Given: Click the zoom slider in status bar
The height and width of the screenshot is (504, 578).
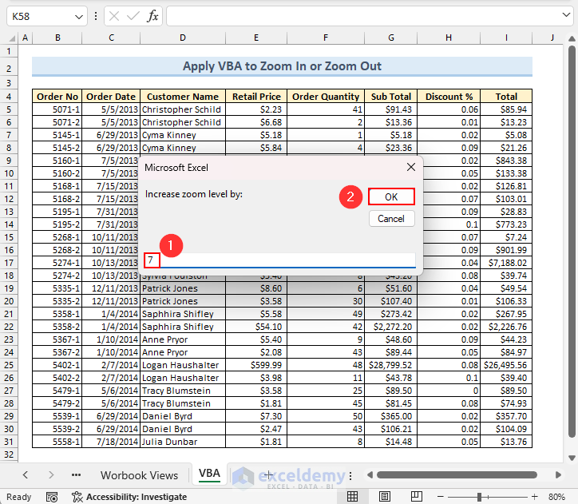Looking at the screenshot, I should tap(480, 497).
